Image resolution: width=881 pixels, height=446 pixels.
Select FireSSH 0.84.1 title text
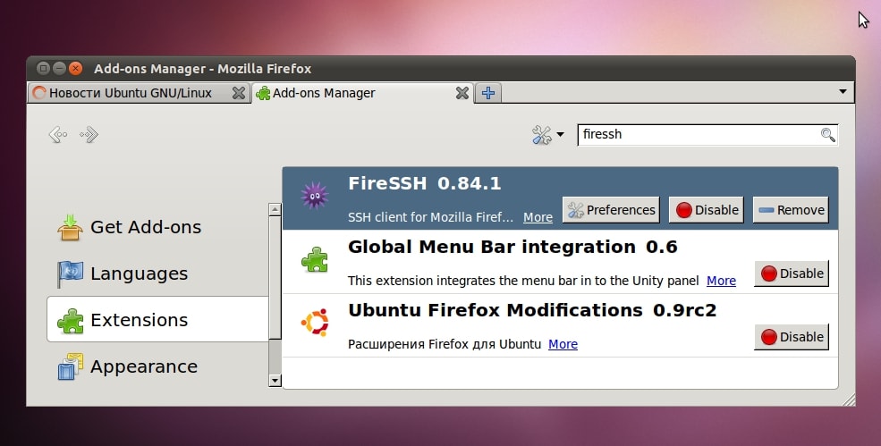click(424, 184)
